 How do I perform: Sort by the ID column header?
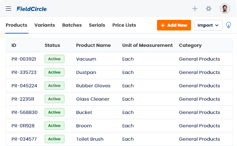(x=14, y=45)
